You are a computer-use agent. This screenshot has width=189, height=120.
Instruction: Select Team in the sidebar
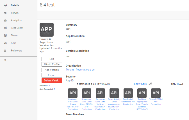click(14, 36)
